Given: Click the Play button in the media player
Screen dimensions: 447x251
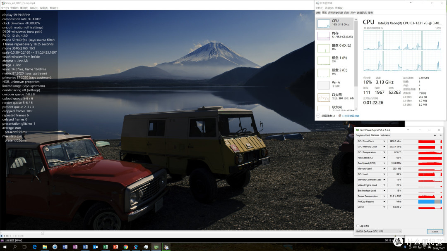Looking at the screenshot, I should pos(2,236).
